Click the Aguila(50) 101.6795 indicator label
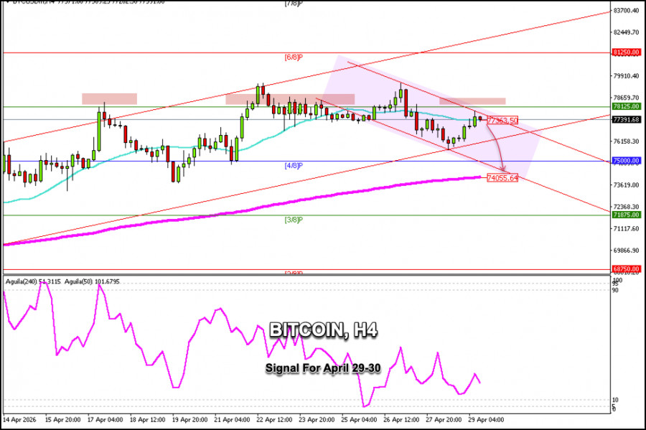This screenshot has width=646, height=430. pos(93,281)
